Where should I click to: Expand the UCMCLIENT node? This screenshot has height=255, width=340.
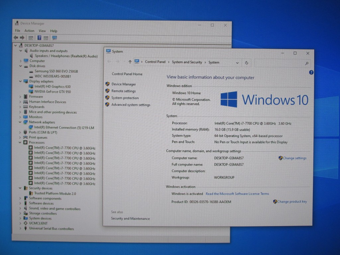(x=20, y=223)
